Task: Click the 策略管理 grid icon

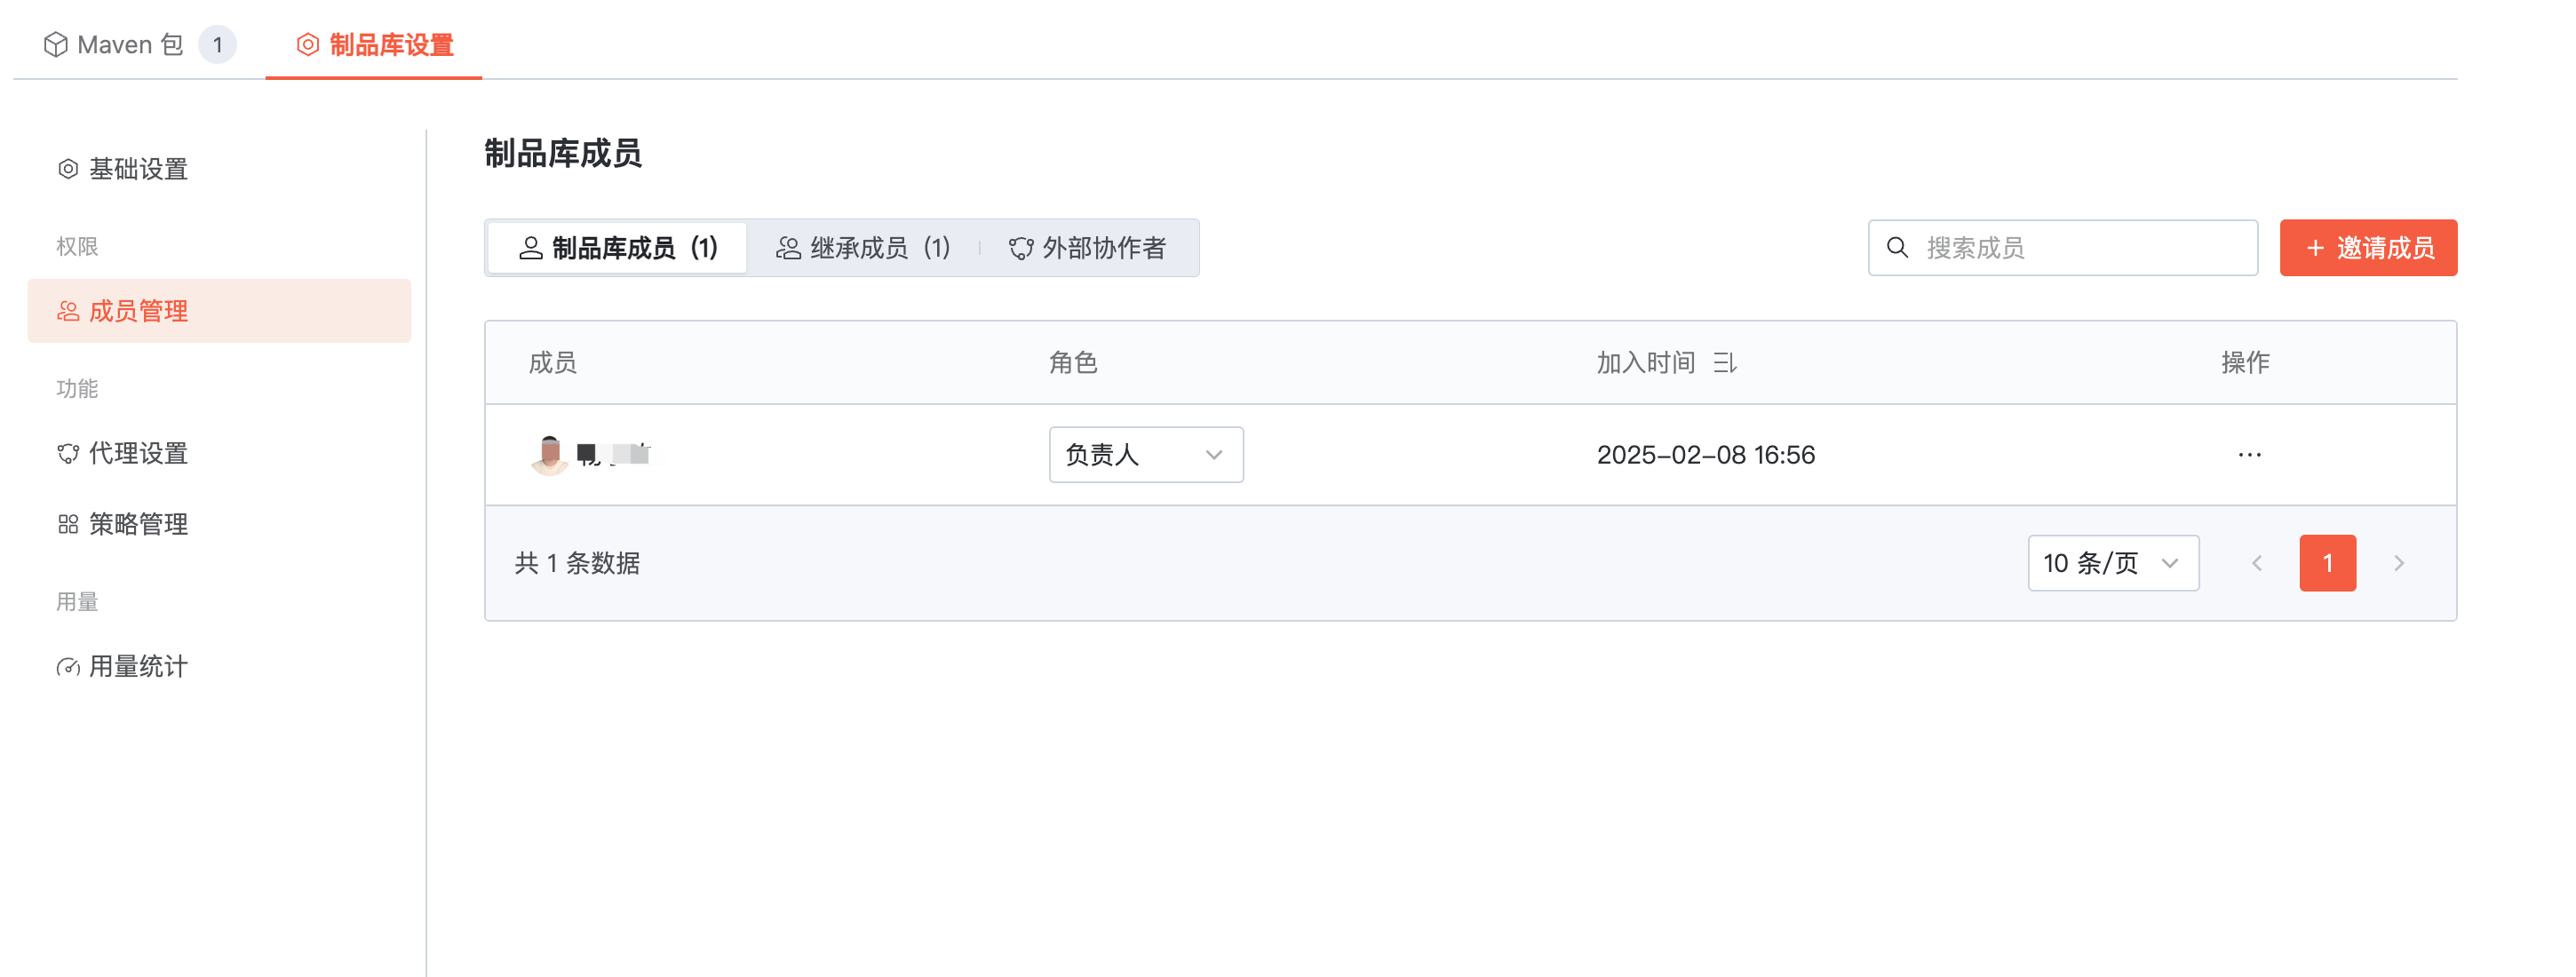Action: 68,524
